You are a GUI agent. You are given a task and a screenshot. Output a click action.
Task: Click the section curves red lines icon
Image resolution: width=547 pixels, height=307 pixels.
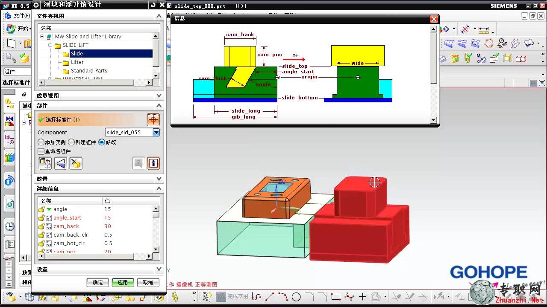(465, 29)
